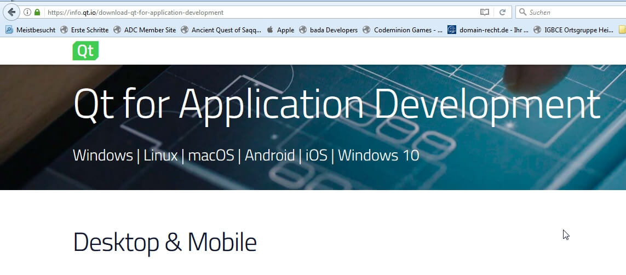The image size is (626, 275).
Task: Open the IGBCE Ortsgruppe bookmark
Action: click(x=573, y=30)
